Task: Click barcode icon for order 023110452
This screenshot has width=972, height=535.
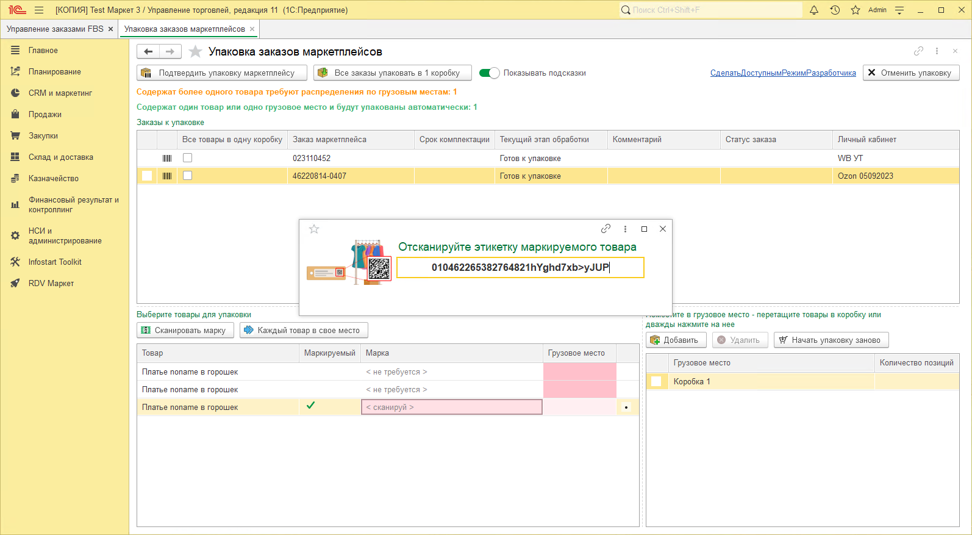Action: 167,158
